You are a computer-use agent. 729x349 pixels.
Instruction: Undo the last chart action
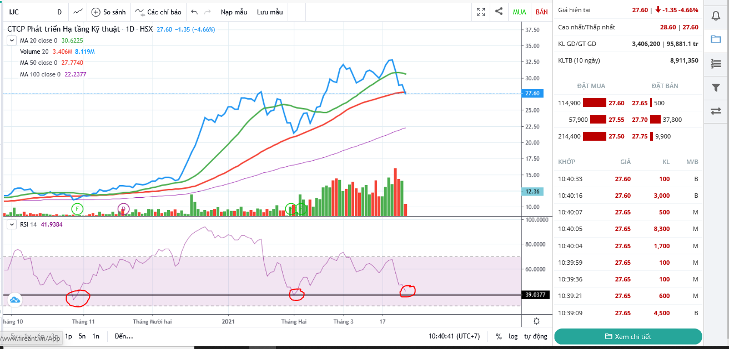pos(194,12)
